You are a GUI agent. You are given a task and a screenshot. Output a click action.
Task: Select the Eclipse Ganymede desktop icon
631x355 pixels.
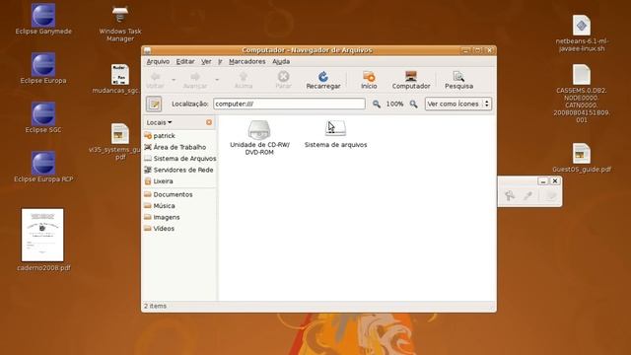[x=43, y=20]
